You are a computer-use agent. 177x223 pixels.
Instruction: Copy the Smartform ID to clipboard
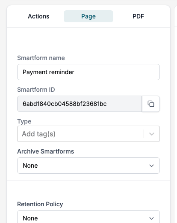(151, 104)
